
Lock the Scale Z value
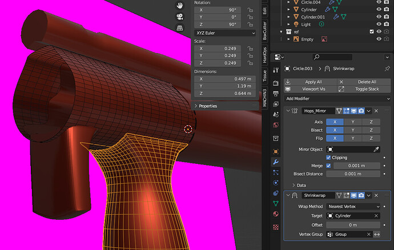pyautogui.click(x=250, y=63)
